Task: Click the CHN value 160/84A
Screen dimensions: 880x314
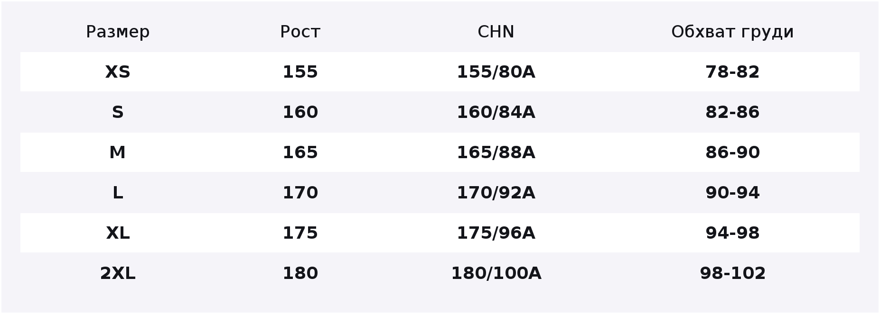Action: click(496, 112)
